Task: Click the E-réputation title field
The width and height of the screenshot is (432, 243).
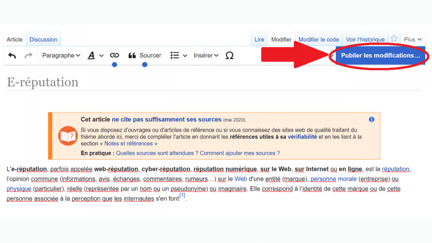Action: point(43,82)
